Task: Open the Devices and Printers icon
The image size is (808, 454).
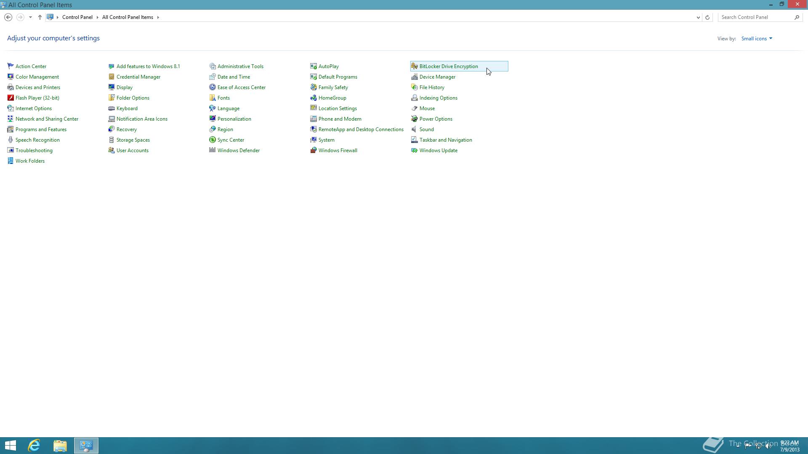Action: (11, 87)
